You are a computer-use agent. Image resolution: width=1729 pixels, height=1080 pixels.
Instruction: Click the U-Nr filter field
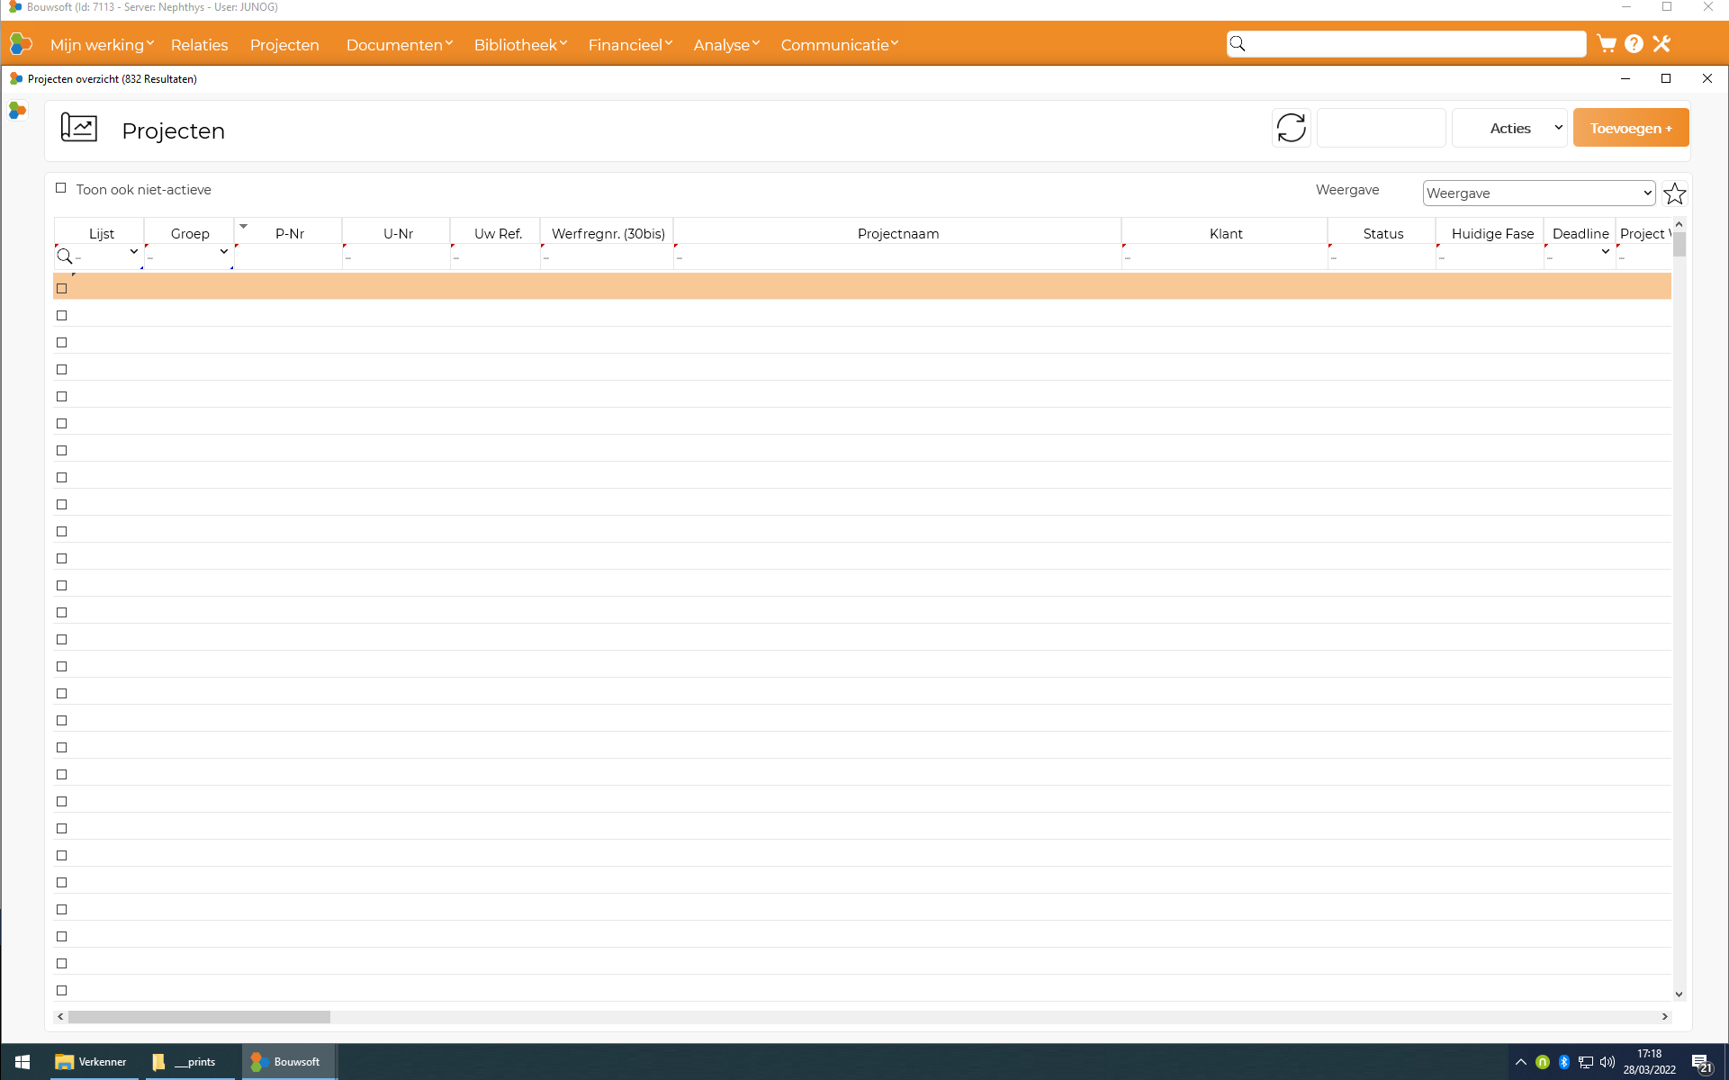point(396,256)
